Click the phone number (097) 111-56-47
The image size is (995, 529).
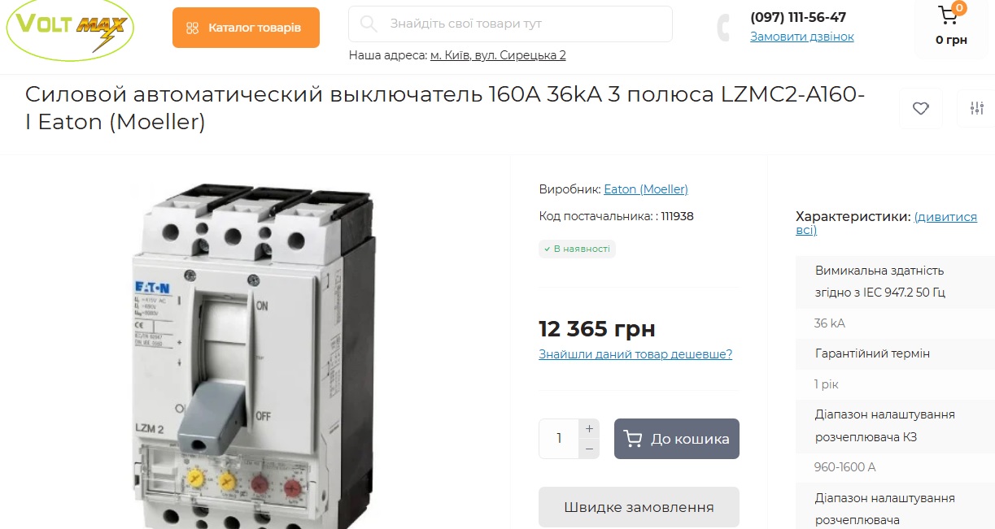pyautogui.click(x=798, y=17)
